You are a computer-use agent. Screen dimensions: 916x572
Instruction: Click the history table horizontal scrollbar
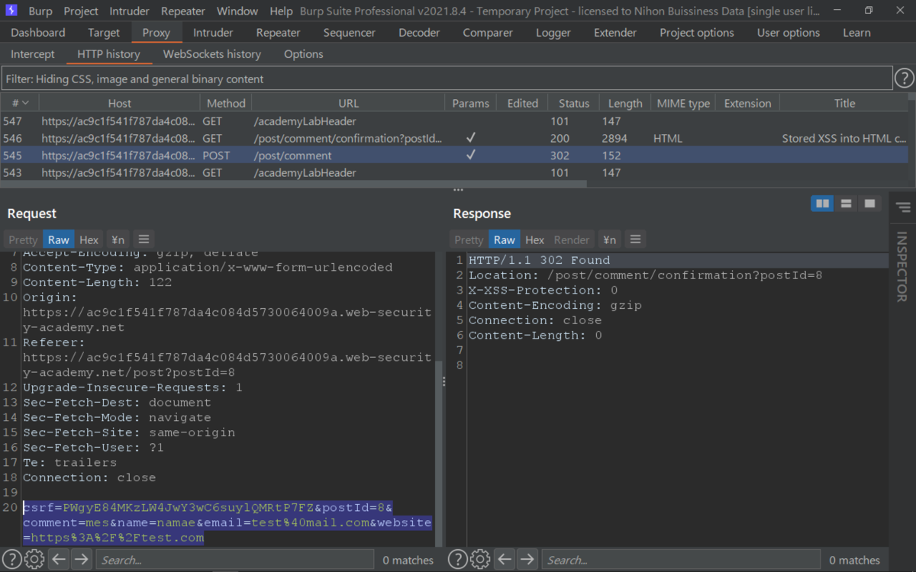click(294, 184)
